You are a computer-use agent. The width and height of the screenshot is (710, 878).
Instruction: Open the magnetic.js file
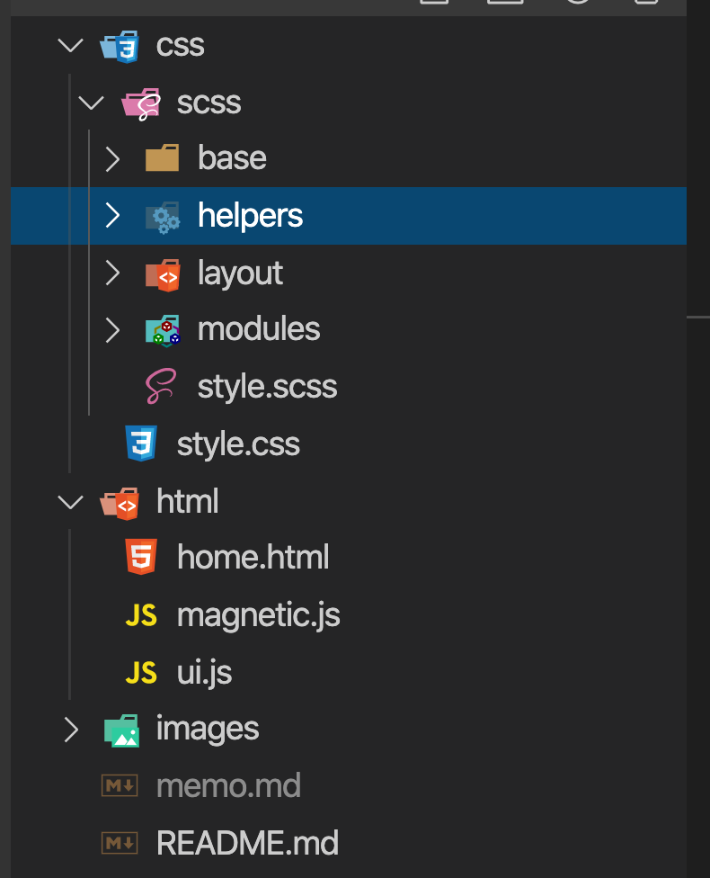pyautogui.click(x=259, y=615)
